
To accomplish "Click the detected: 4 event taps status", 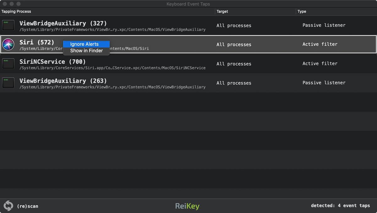I will [341, 205].
